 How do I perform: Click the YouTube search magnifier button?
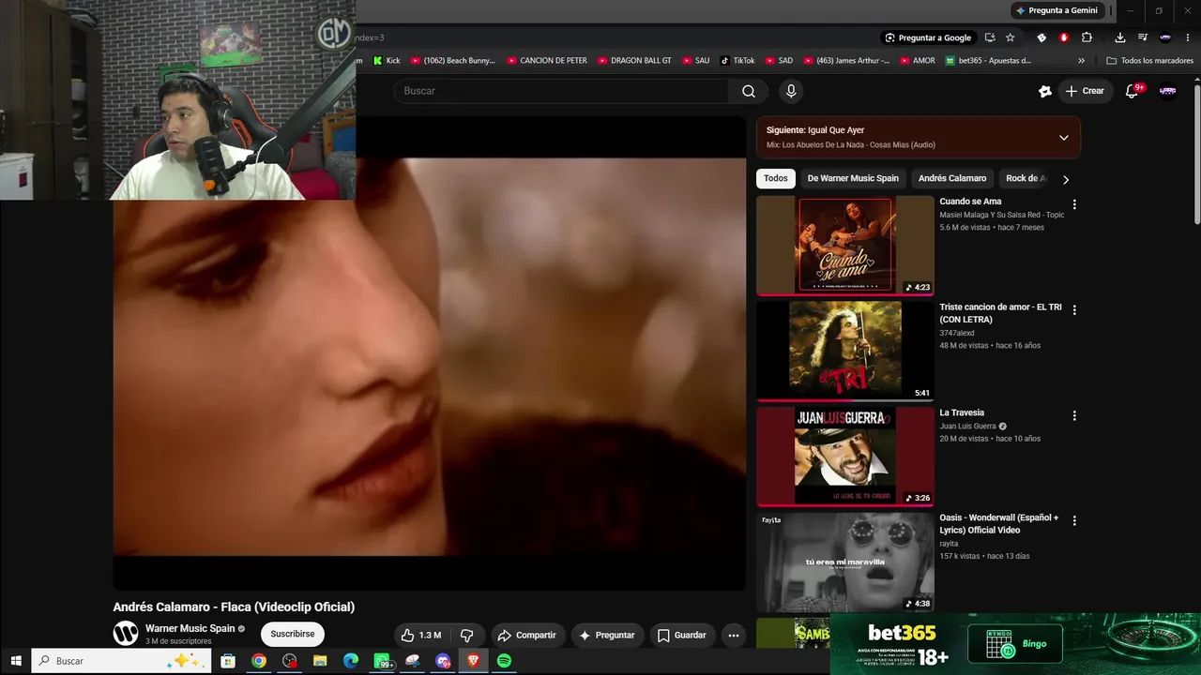click(x=749, y=91)
